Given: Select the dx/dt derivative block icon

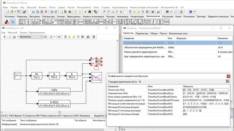Looking at the screenshot, I should pos(74,22).
